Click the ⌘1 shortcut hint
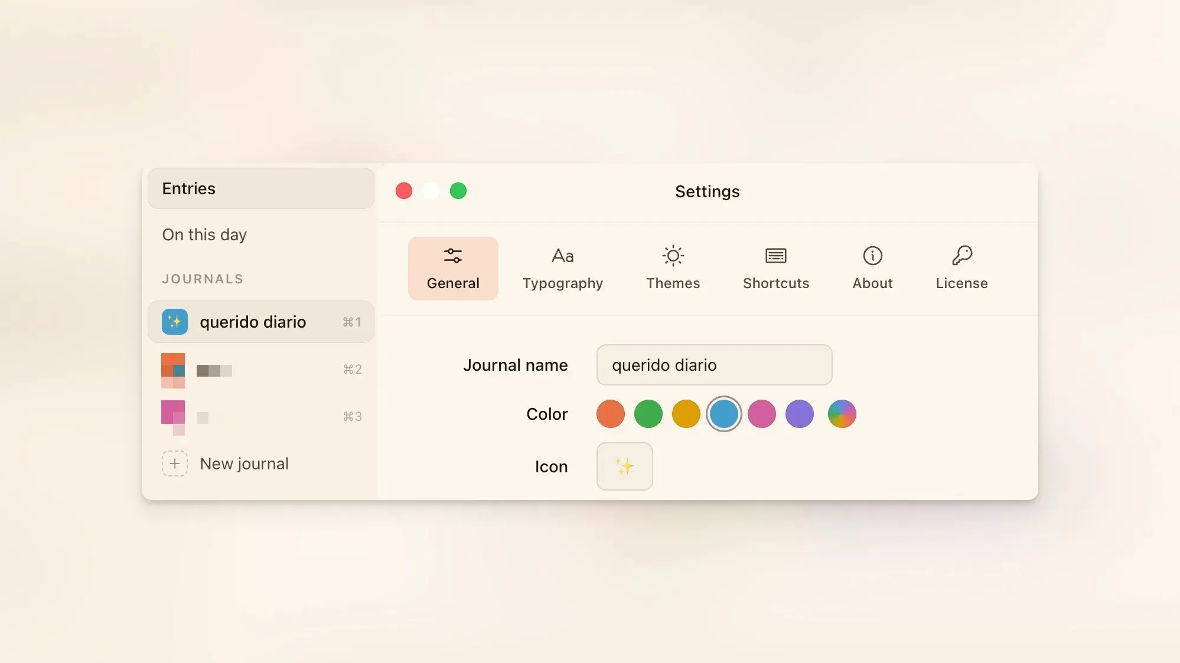 click(352, 322)
